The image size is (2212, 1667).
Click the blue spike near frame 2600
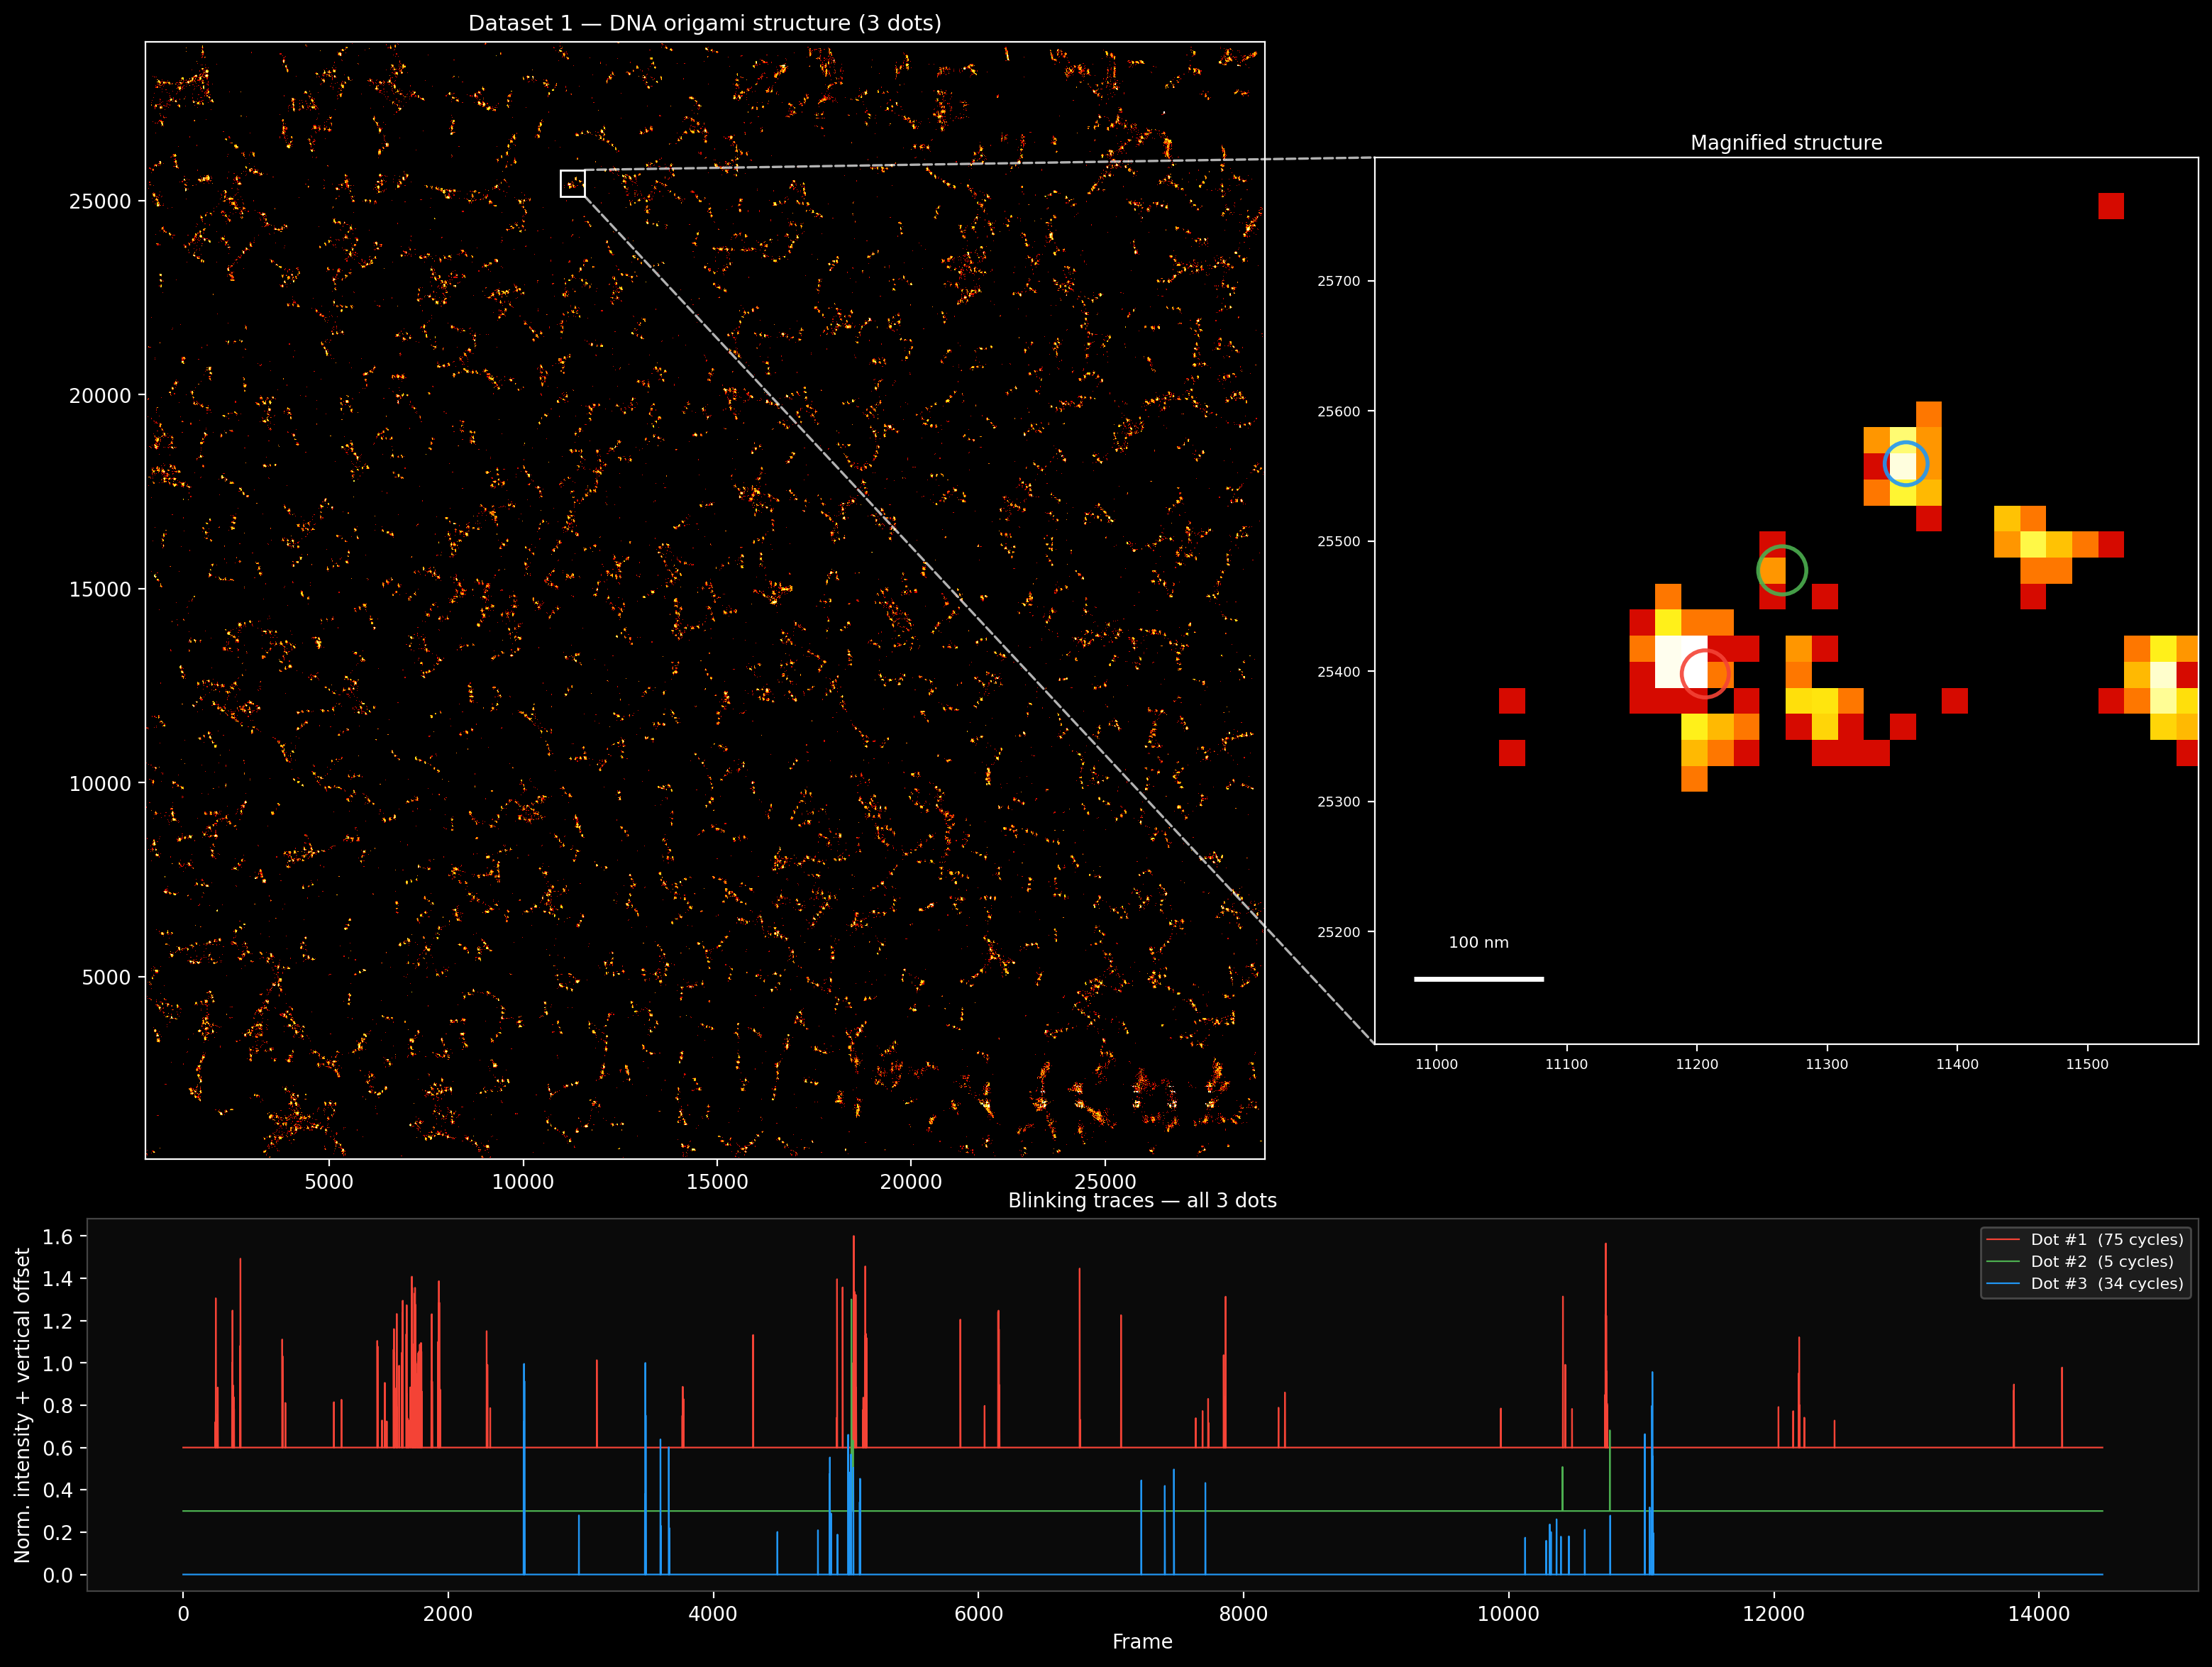point(524,1468)
